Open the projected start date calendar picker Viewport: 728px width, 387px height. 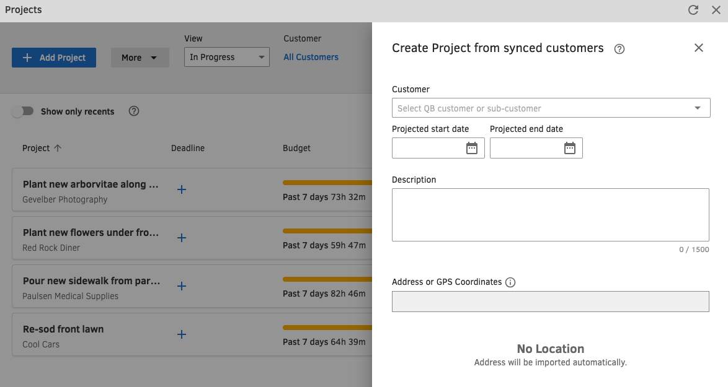pos(472,148)
